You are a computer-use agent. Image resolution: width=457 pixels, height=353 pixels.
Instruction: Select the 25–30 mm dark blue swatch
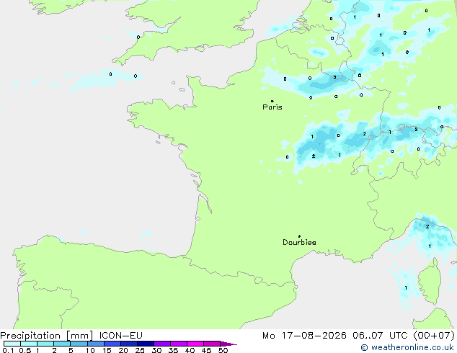point(146,344)
